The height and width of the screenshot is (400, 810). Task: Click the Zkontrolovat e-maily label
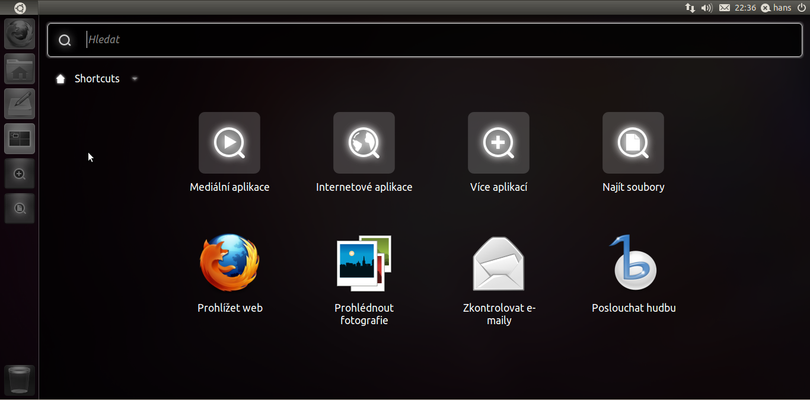[x=499, y=314]
